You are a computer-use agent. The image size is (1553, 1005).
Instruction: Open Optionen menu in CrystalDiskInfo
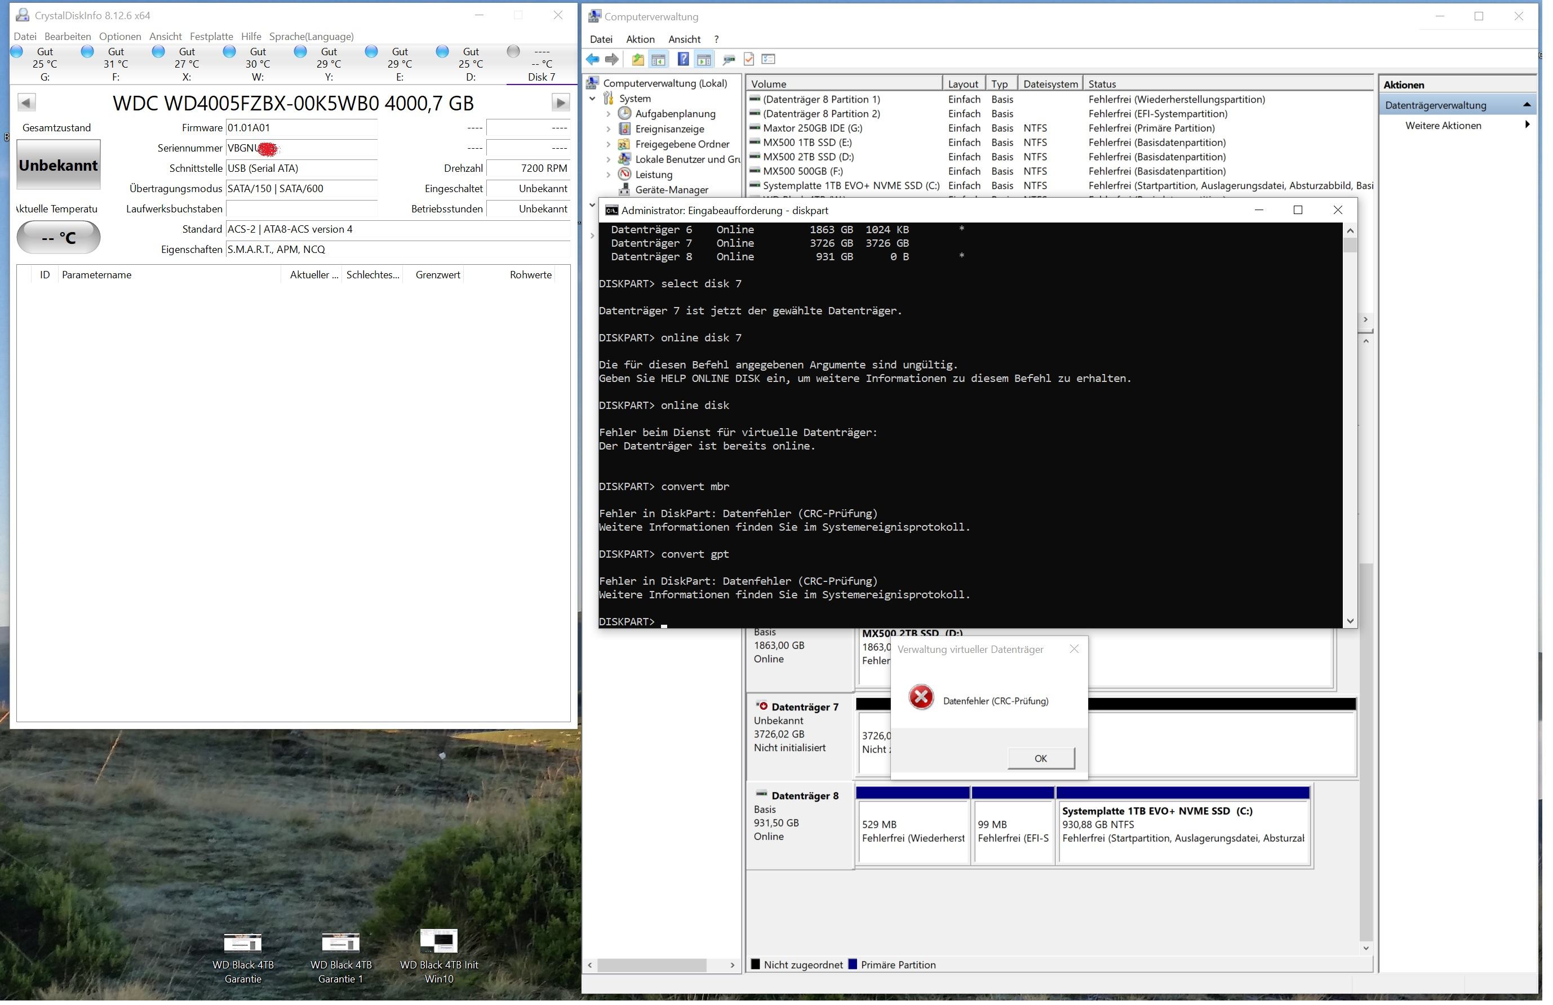tap(120, 37)
